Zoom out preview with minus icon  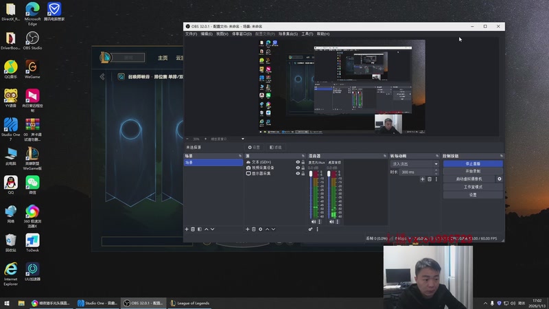point(187,139)
